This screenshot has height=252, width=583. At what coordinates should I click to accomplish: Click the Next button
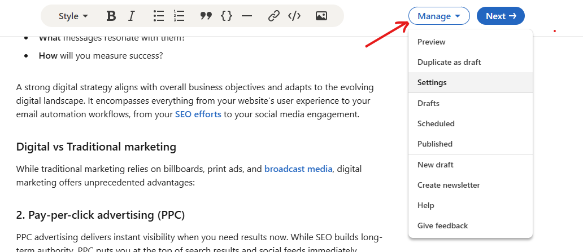click(501, 16)
